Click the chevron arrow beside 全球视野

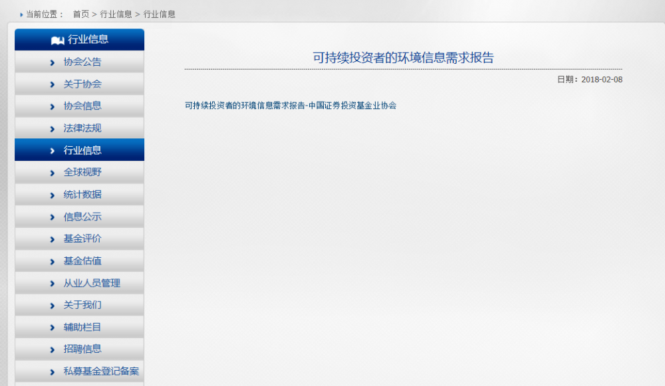52,173
